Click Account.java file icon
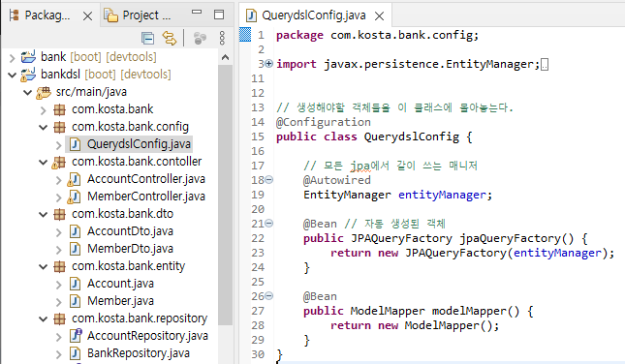Image resolution: width=625 pixels, height=364 pixels. click(75, 284)
